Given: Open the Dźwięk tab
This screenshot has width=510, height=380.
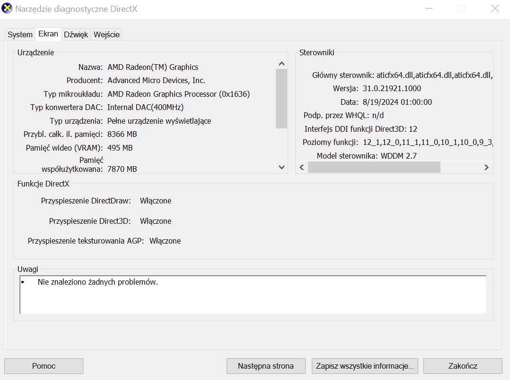Looking at the screenshot, I should pos(76,34).
